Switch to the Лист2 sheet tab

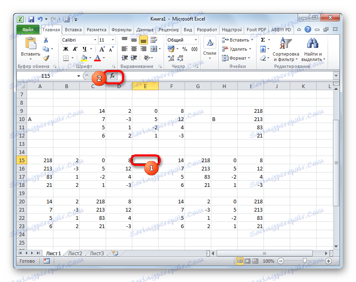pyautogui.click(x=75, y=253)
